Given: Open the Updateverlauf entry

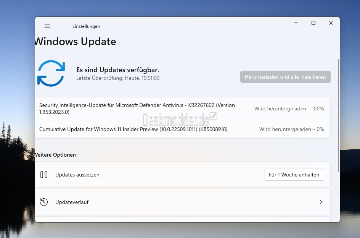Looking at the screenshot, I should coord(183,202).
